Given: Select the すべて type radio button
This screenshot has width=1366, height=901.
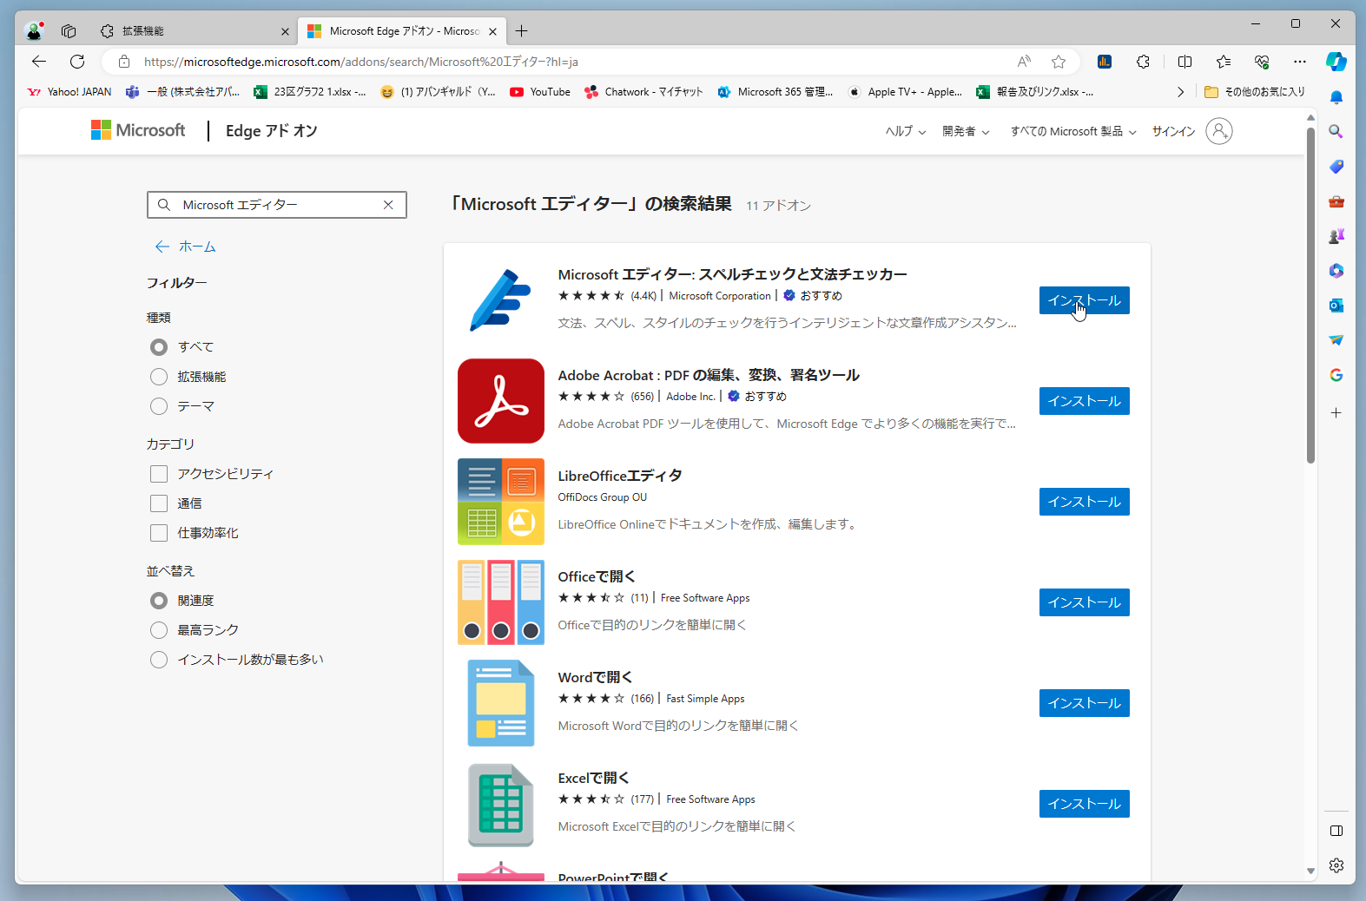Looking at the screenshot, I should coord(159,347).
